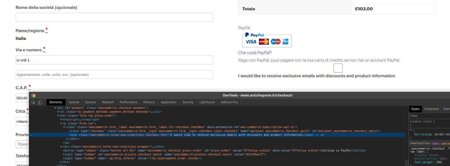Collapse the div#payment node
This screenshot has height=166, width=450.
[55, 108]
